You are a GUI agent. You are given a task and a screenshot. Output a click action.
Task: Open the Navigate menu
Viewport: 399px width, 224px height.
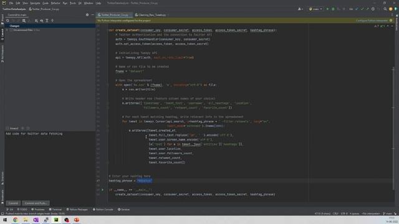point(35,3)
